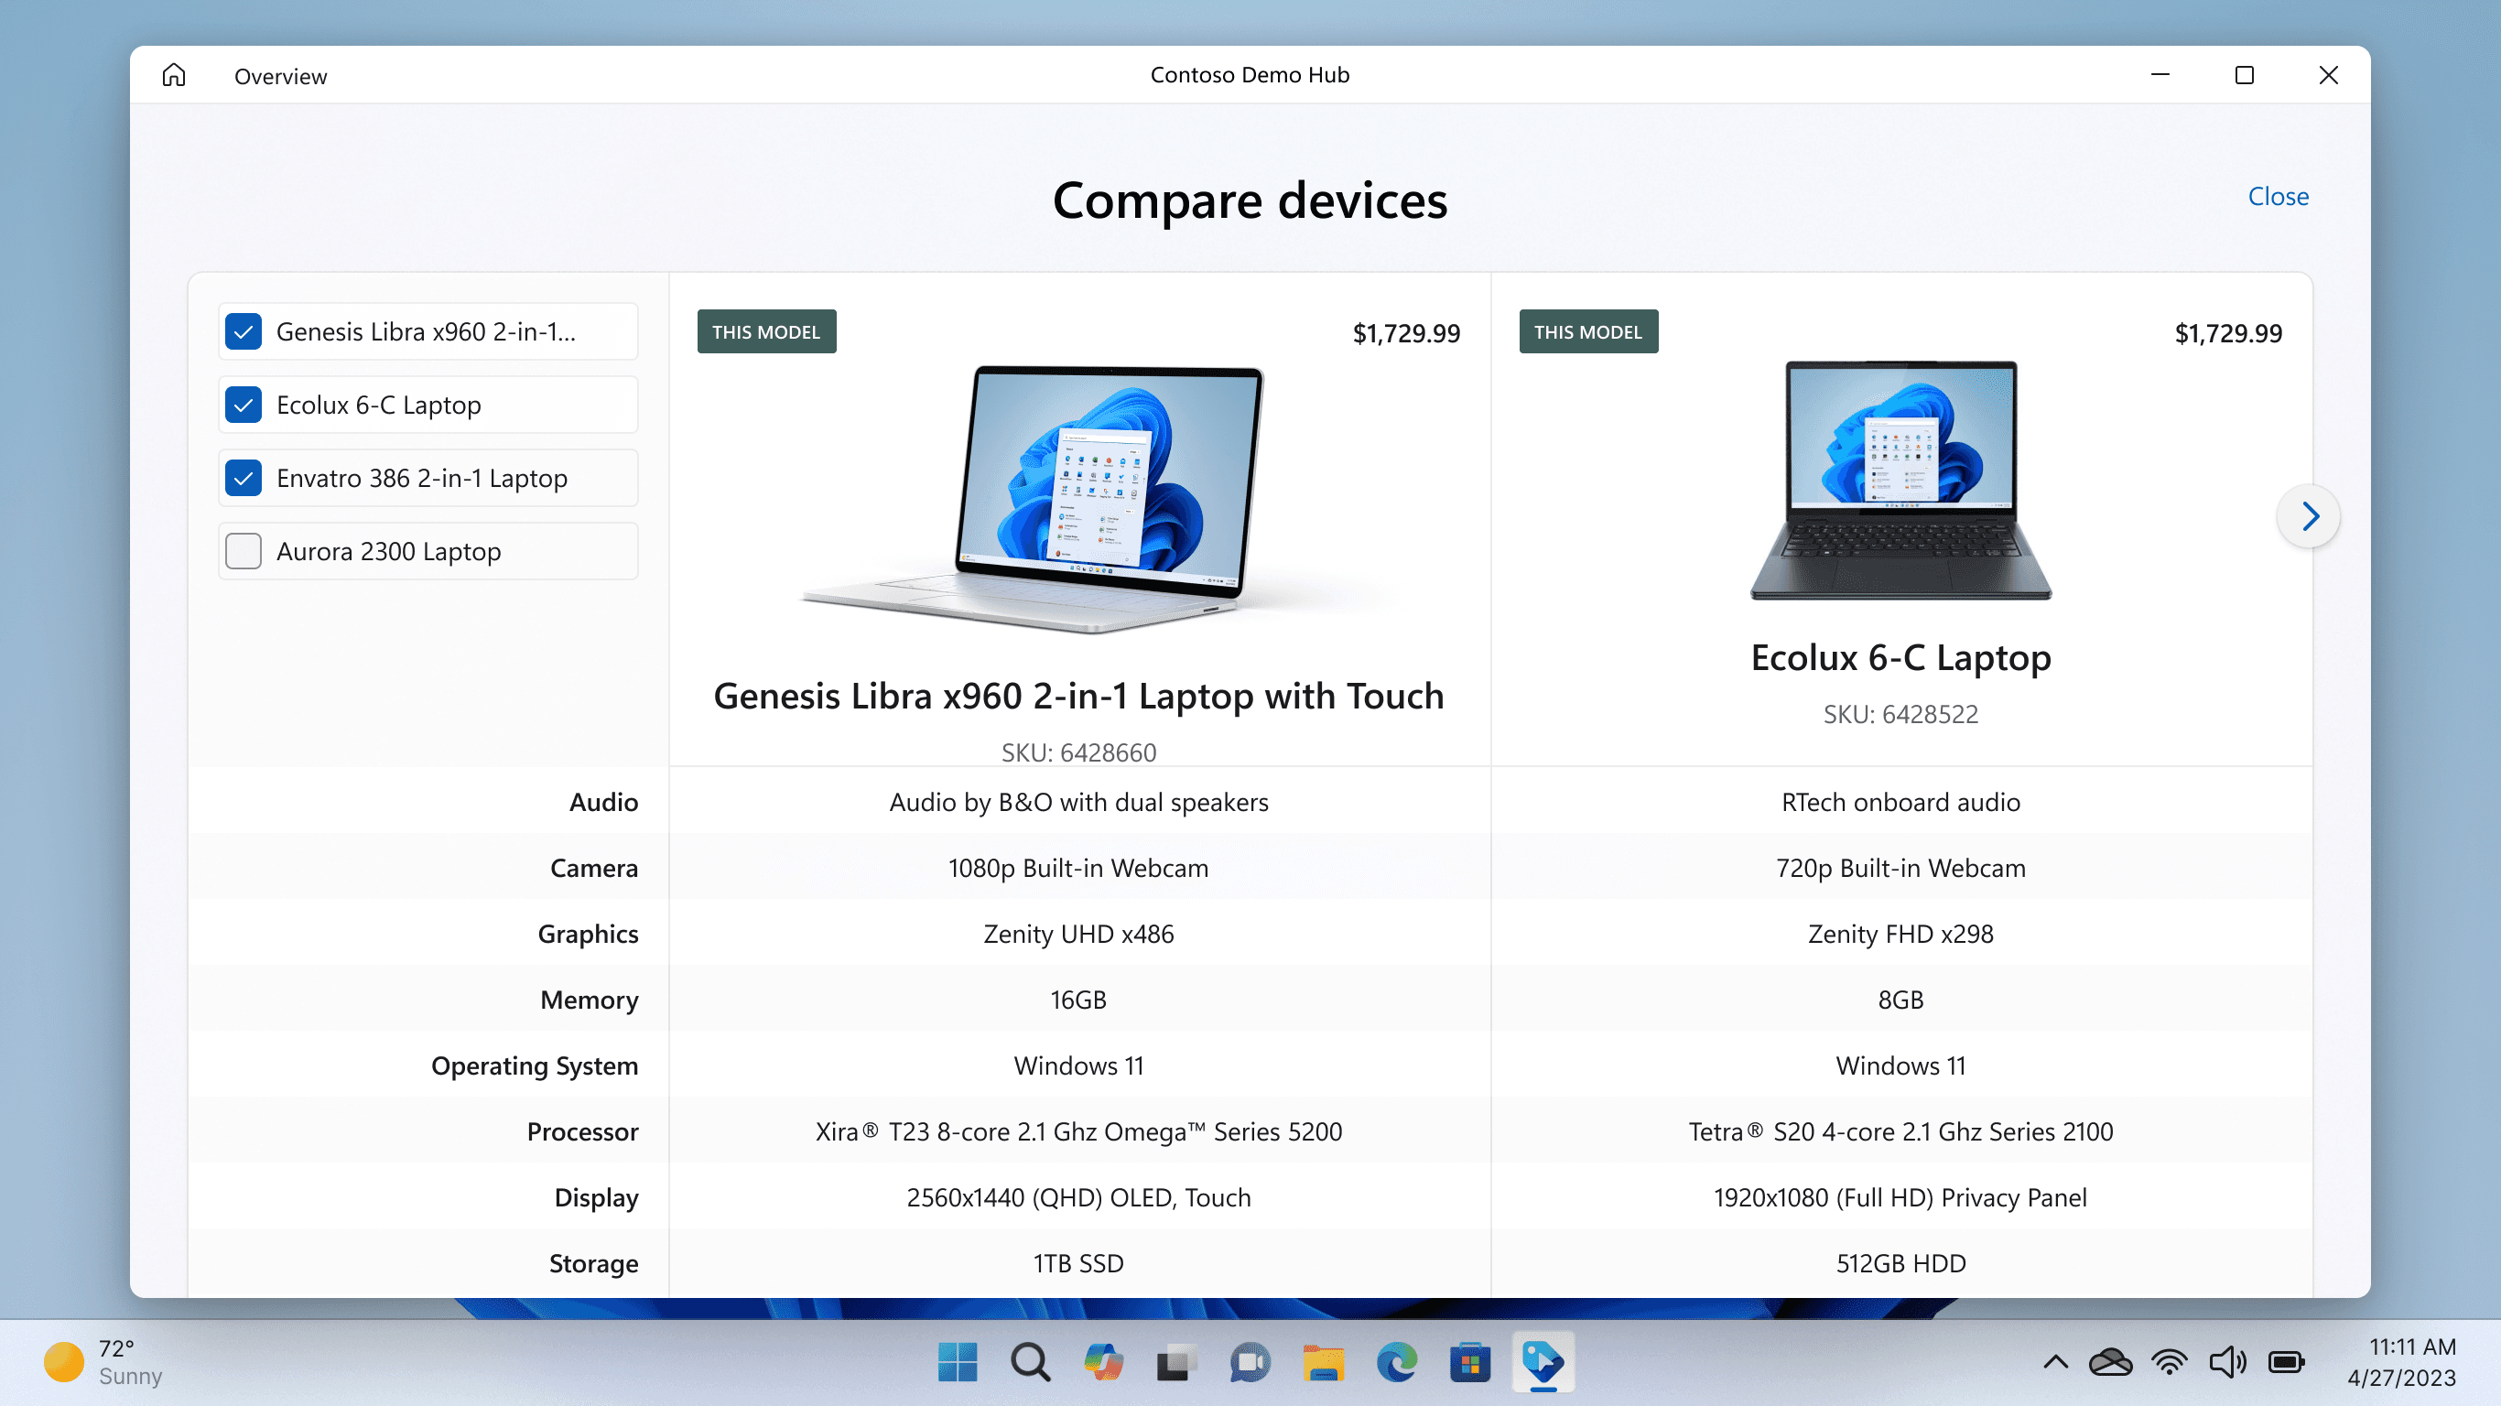Open File Explorer from taskbar
The image size is (2501, 1406).
[x=1322, y=1362]
